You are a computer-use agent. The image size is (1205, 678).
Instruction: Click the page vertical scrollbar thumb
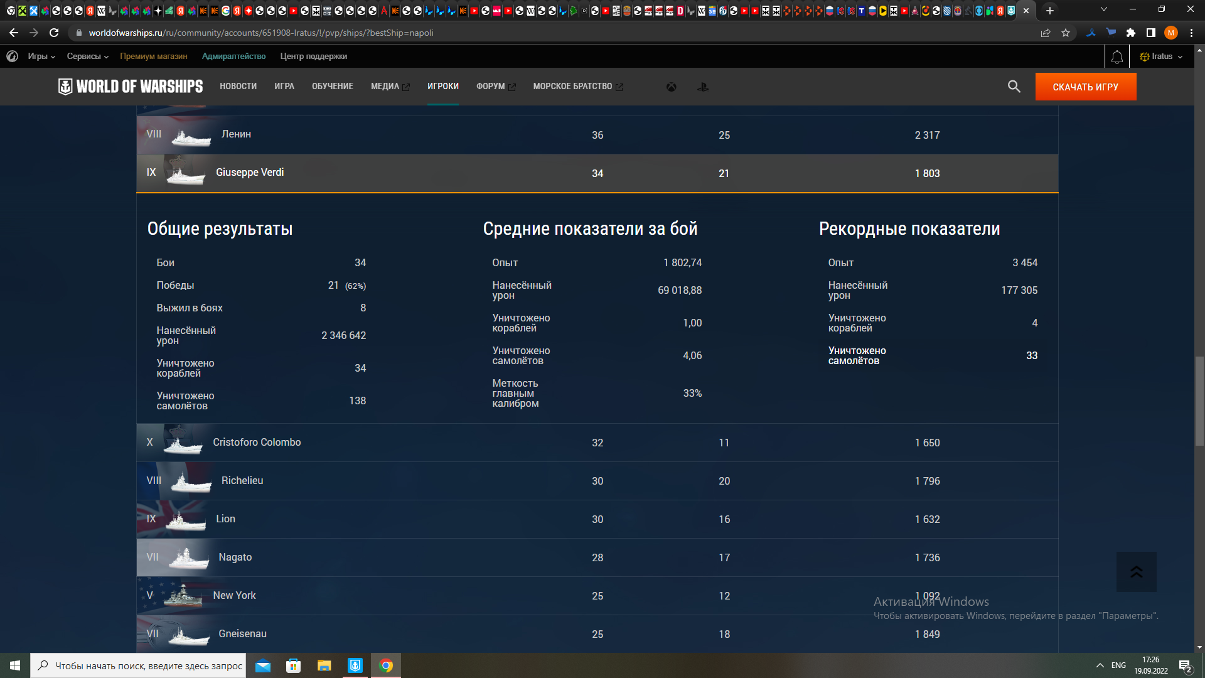click(x=1199, y=401)
